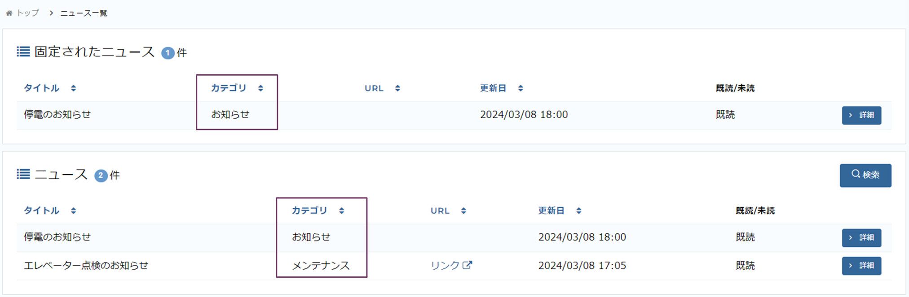
Task: Open 詳細 for the pinned 停電のお知らせ
Action: [861, 115]
